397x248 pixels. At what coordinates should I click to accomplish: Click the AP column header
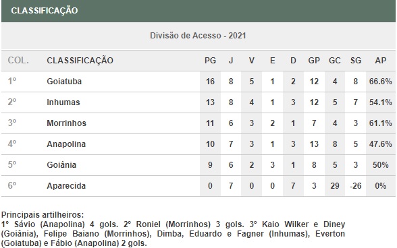click(x=381, y=61)
